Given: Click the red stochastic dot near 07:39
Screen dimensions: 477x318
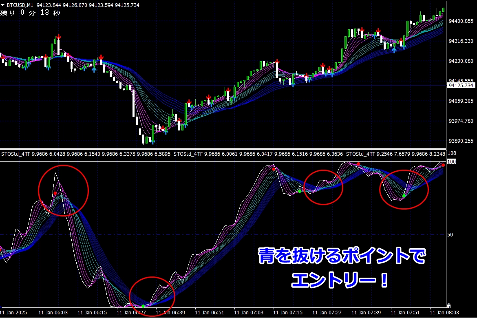Looking at the screenshot, I should [x=358, y=164].
